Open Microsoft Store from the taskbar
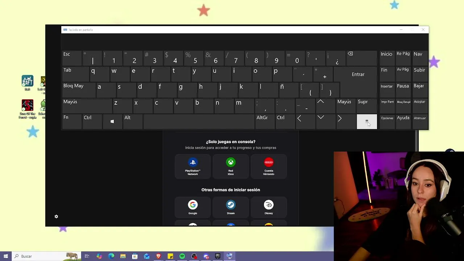464x261 pixels. pos(135,256)
